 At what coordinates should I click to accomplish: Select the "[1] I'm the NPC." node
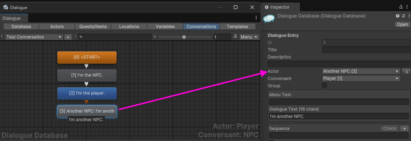pyautogui.click(x=87, y=76)
